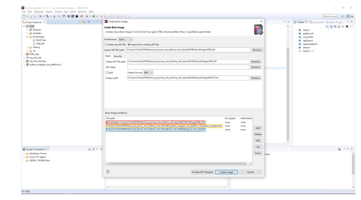The image size is (361, 200).
Task: Click the Open Perspective icon near Quick Access
Action: pos(342,16)
